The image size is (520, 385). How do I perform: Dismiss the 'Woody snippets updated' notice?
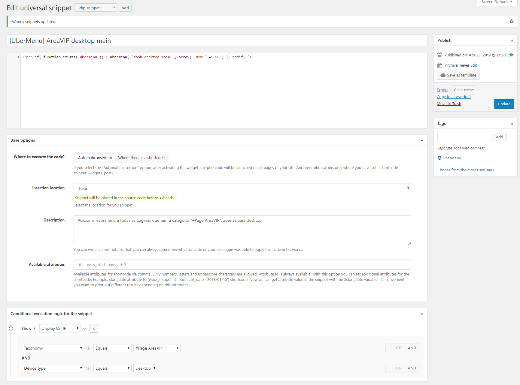point(511,21)
